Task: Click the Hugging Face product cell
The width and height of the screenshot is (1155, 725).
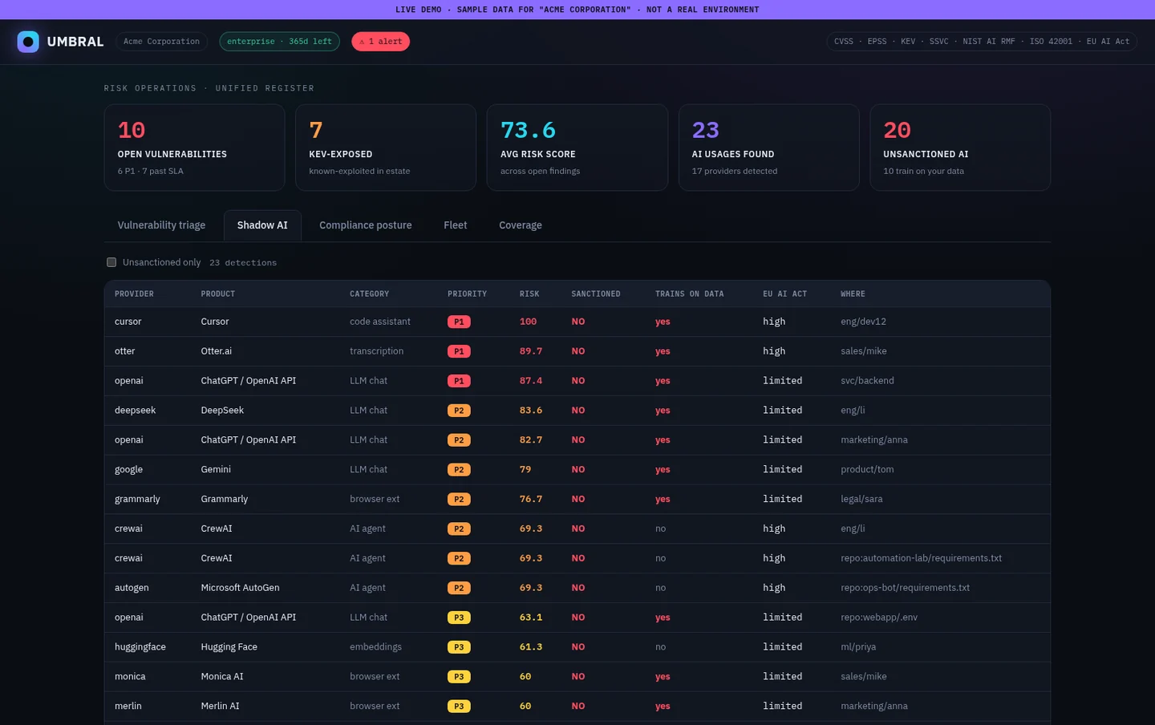Action: click(x=229, y=647)
